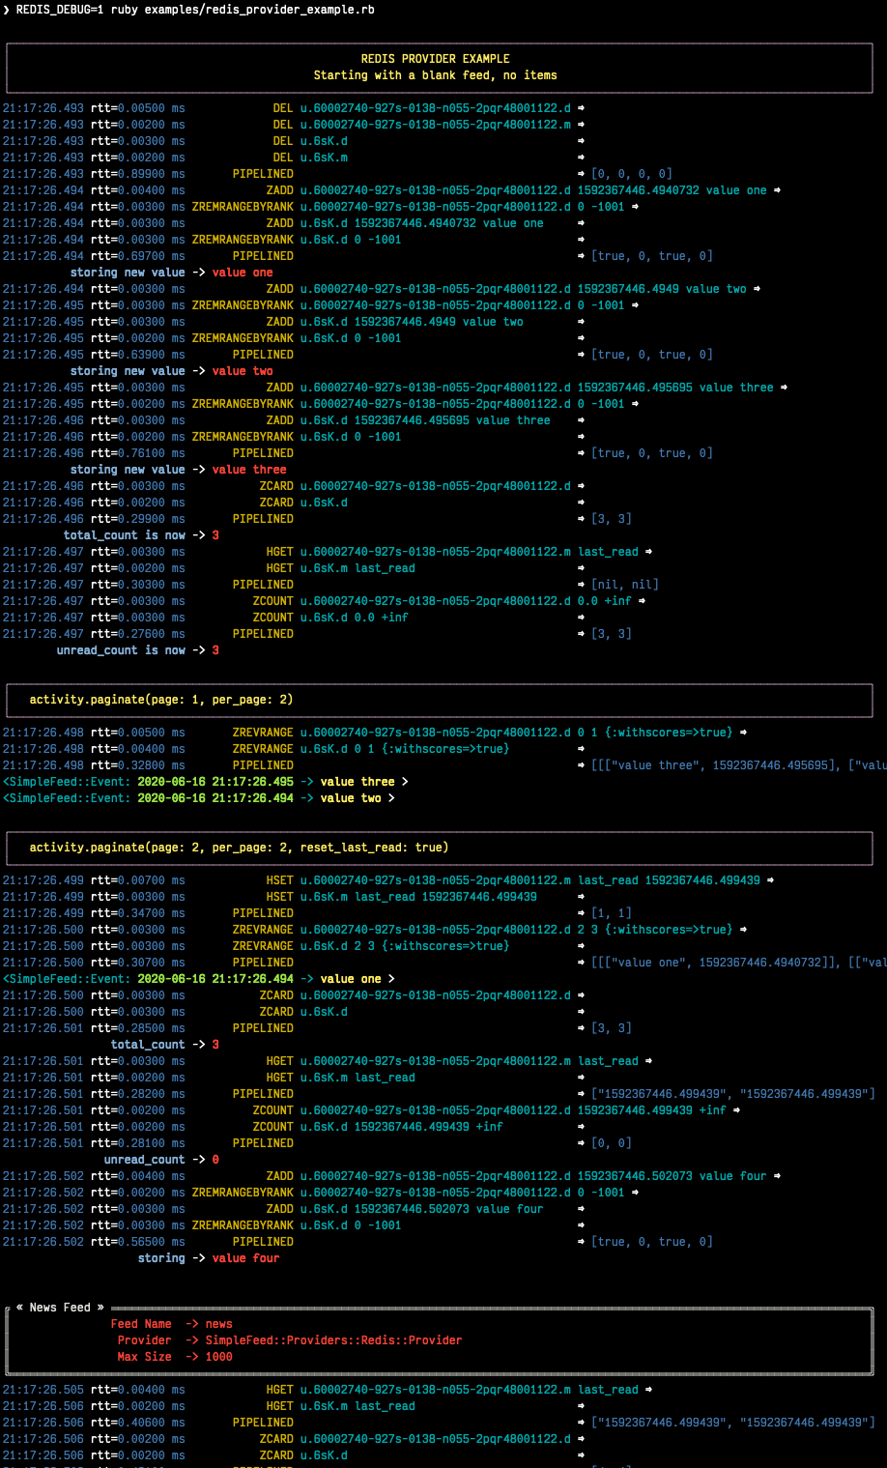Viewport: 887px width, 1468px height.
Task: Select 'ZCOUNT u.6sK.d 0.0 +inf'
Action: coord(330,618)
